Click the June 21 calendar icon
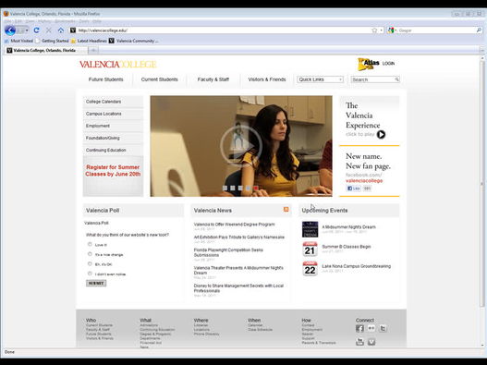487x365 pixels. click(x=310, y=249)
